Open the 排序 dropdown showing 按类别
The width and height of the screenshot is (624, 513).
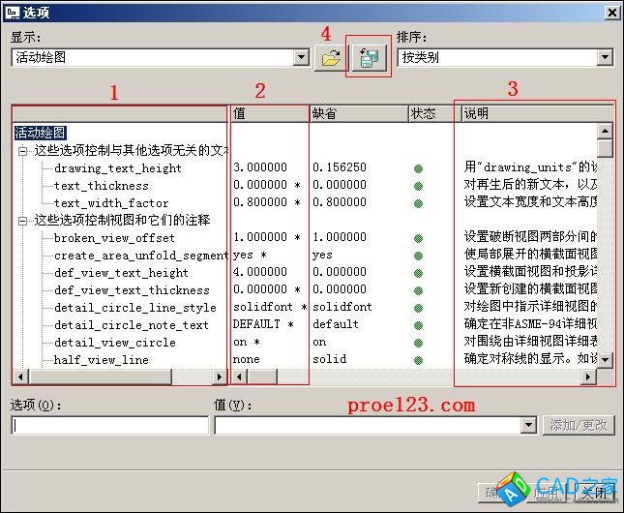click(605, 58)
